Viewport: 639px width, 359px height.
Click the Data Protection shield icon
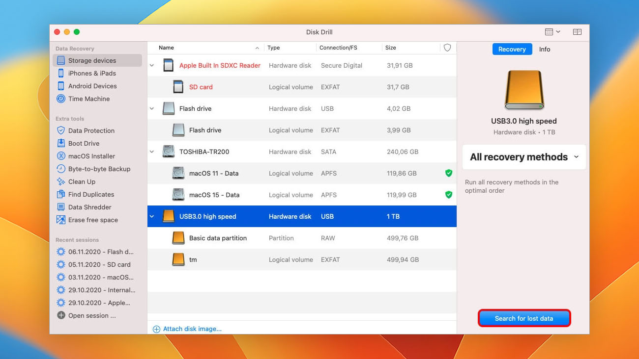coord(61,130)
